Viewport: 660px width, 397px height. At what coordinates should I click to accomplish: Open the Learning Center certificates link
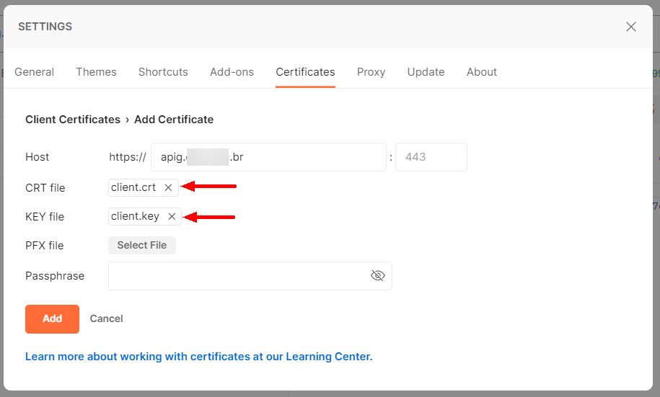coord(198,357)
